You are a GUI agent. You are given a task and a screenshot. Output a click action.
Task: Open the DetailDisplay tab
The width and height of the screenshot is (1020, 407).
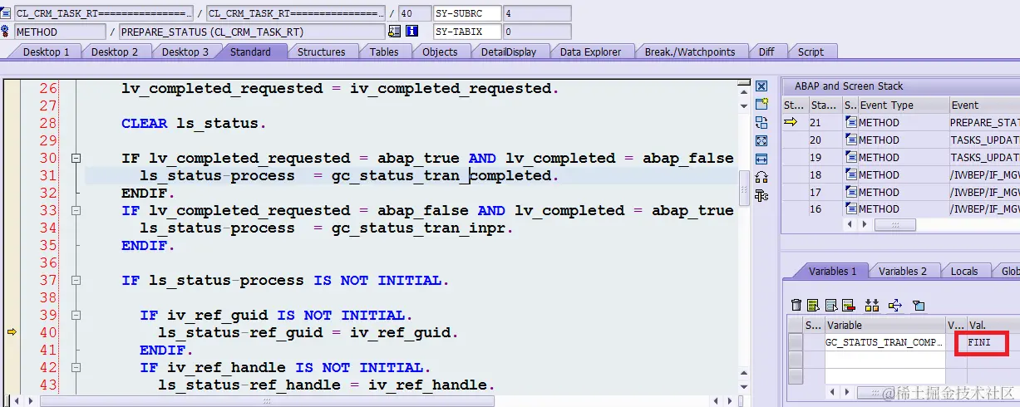coord(509,51)
